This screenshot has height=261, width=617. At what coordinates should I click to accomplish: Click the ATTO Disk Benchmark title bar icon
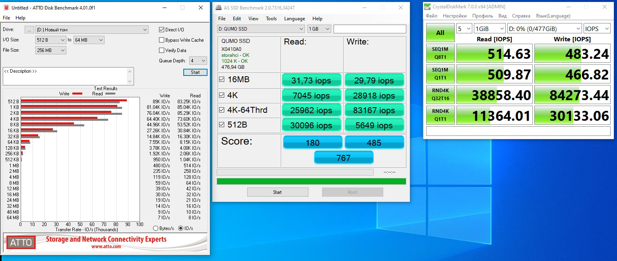click(6, 8)
